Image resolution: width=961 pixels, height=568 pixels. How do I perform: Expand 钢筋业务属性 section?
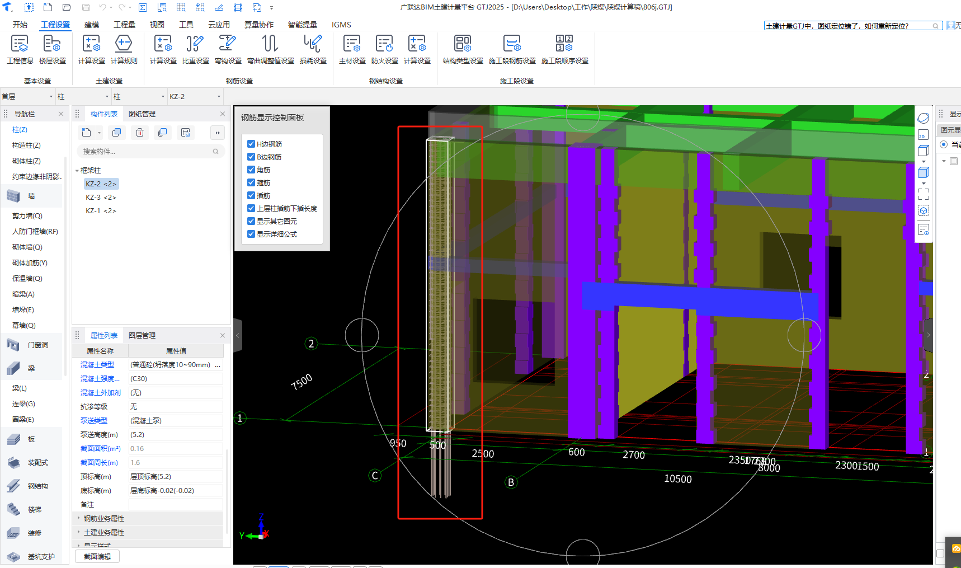click(78, 518)
